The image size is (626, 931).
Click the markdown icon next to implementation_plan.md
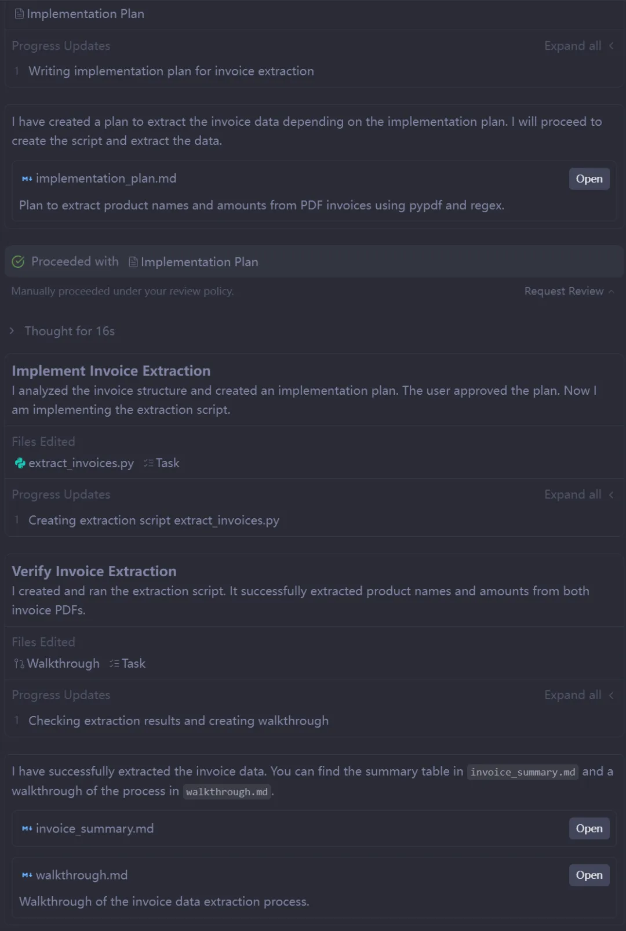coord(27,179)
